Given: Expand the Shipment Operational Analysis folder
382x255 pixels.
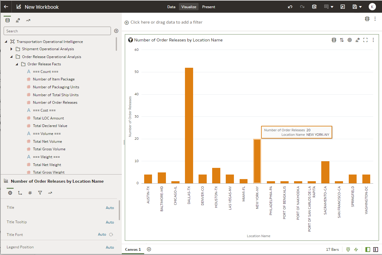Looking at the screenshot, I should click(11, 49).
